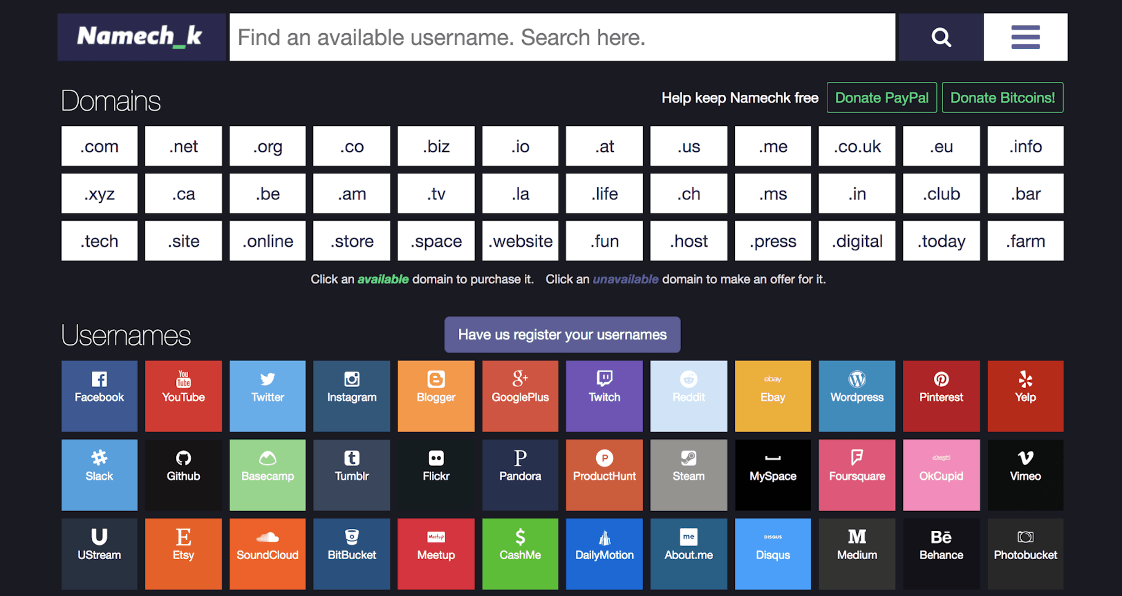This screenshot has height=596, width=1122.
Task: Open the hamburger menu
Action: point(1025,38)
